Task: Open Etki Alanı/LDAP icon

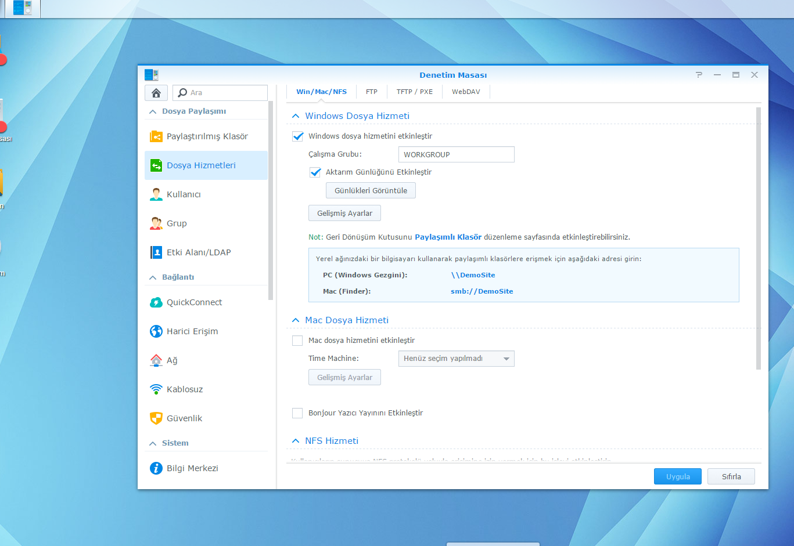Action: 156,252
